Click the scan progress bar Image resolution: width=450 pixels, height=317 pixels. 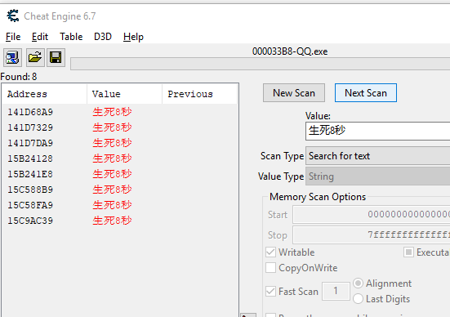click(x=261, y=64)
